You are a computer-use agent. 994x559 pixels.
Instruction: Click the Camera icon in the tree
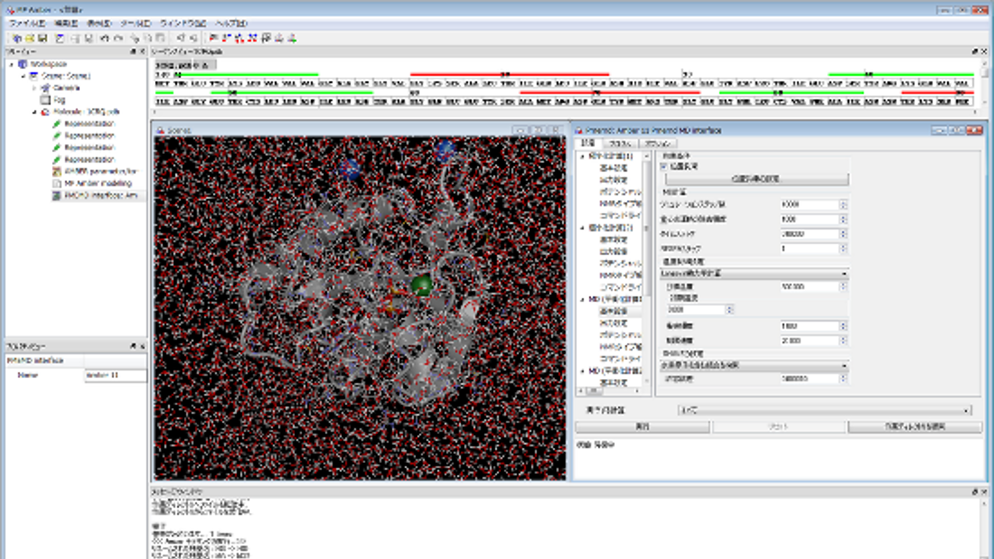(x=46, y=87)
